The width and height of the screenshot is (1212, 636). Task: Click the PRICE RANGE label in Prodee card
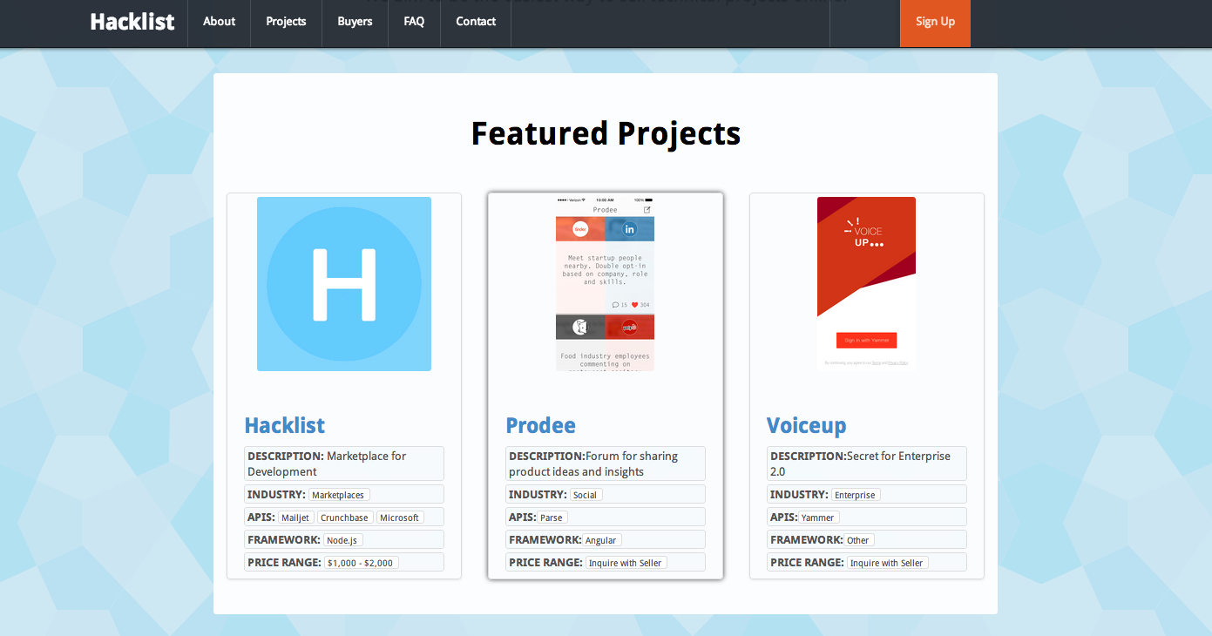[545, 563]
